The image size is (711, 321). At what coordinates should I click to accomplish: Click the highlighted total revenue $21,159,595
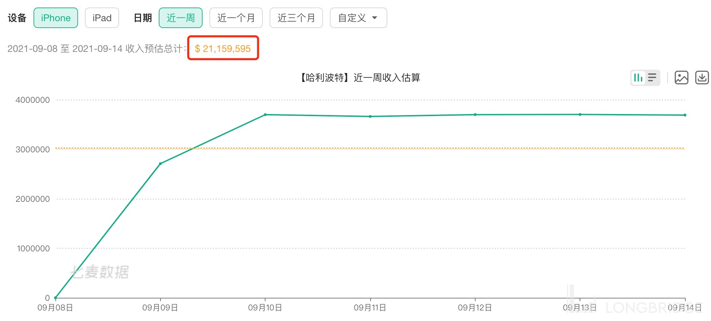223,48
